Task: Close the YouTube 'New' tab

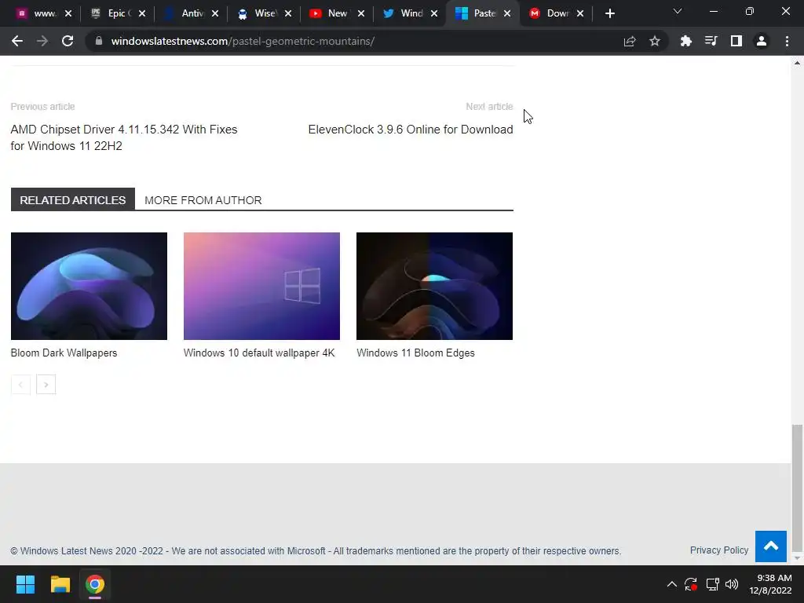Action: click(361, 13)
